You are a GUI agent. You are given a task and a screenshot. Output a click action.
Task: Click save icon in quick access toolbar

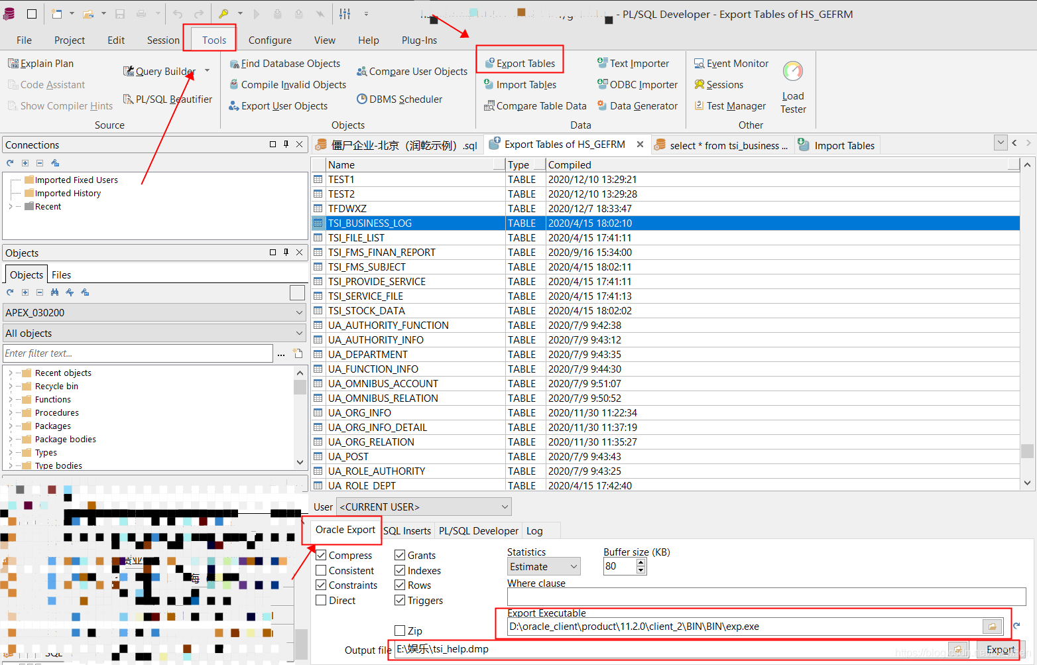(x=120, y=14)
